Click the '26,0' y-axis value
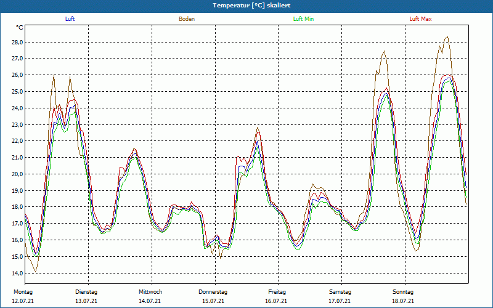Screen dimensions: 493x308 tap(17, 75)
